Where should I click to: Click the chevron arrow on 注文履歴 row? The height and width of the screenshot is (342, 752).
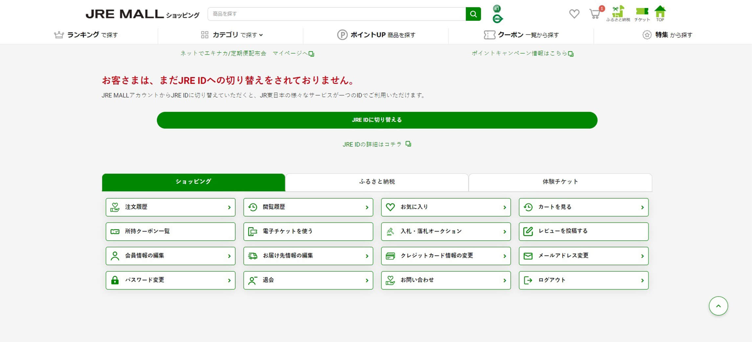coord(229,207)
